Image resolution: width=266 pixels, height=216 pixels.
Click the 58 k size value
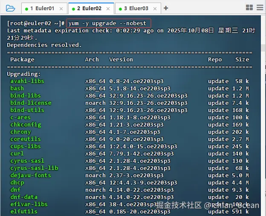[x=242, y=81]
